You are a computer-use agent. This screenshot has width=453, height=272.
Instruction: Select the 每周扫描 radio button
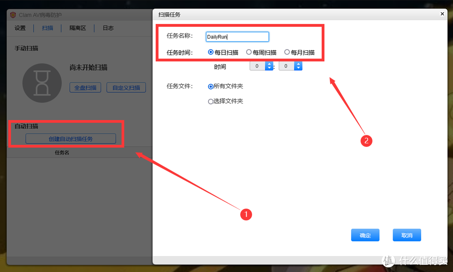(249, 52)
